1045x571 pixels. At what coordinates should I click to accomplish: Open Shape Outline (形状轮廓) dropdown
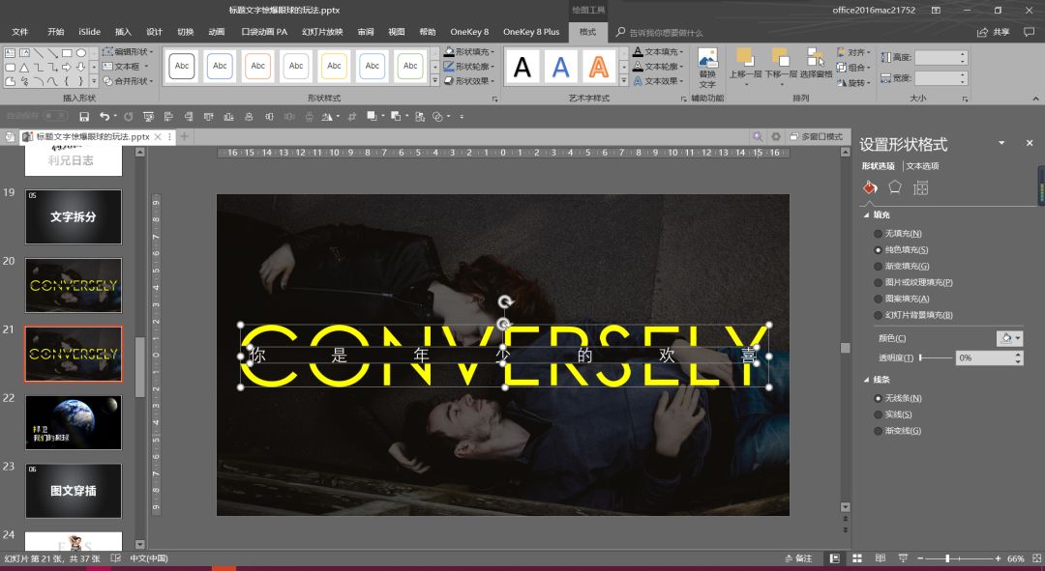pos(469,67)
